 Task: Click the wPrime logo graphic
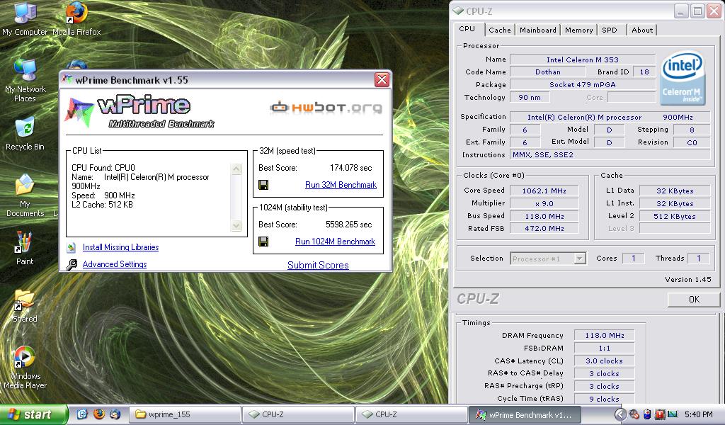pos(139,111)
